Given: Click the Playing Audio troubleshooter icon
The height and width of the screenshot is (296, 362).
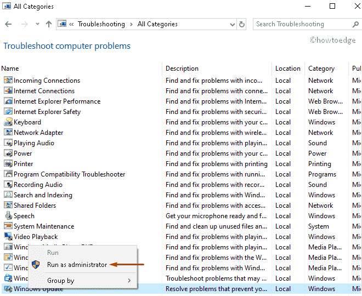Looking at the screenshot, I should [x=8, y=143].
